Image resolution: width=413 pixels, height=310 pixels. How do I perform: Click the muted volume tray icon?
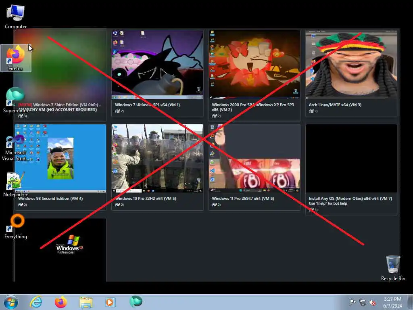point(372,302)
